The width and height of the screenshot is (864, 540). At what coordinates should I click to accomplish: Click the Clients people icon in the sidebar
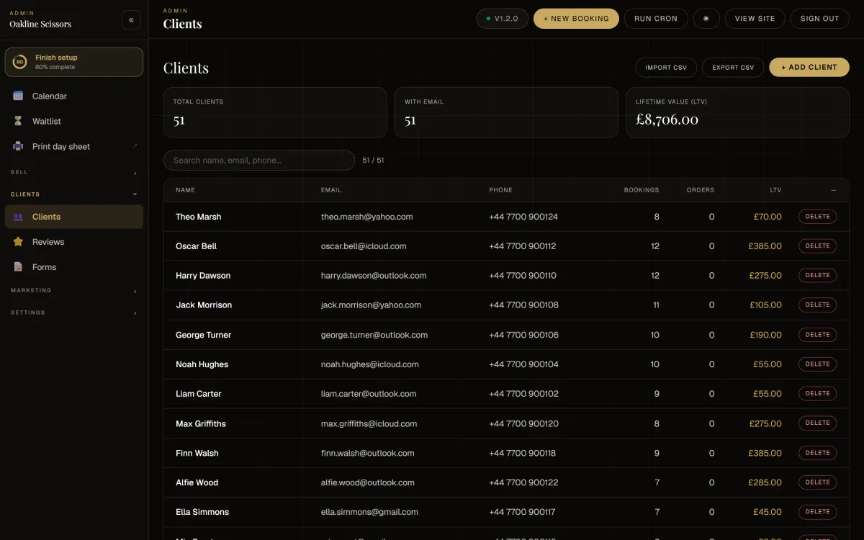point(18,217)
